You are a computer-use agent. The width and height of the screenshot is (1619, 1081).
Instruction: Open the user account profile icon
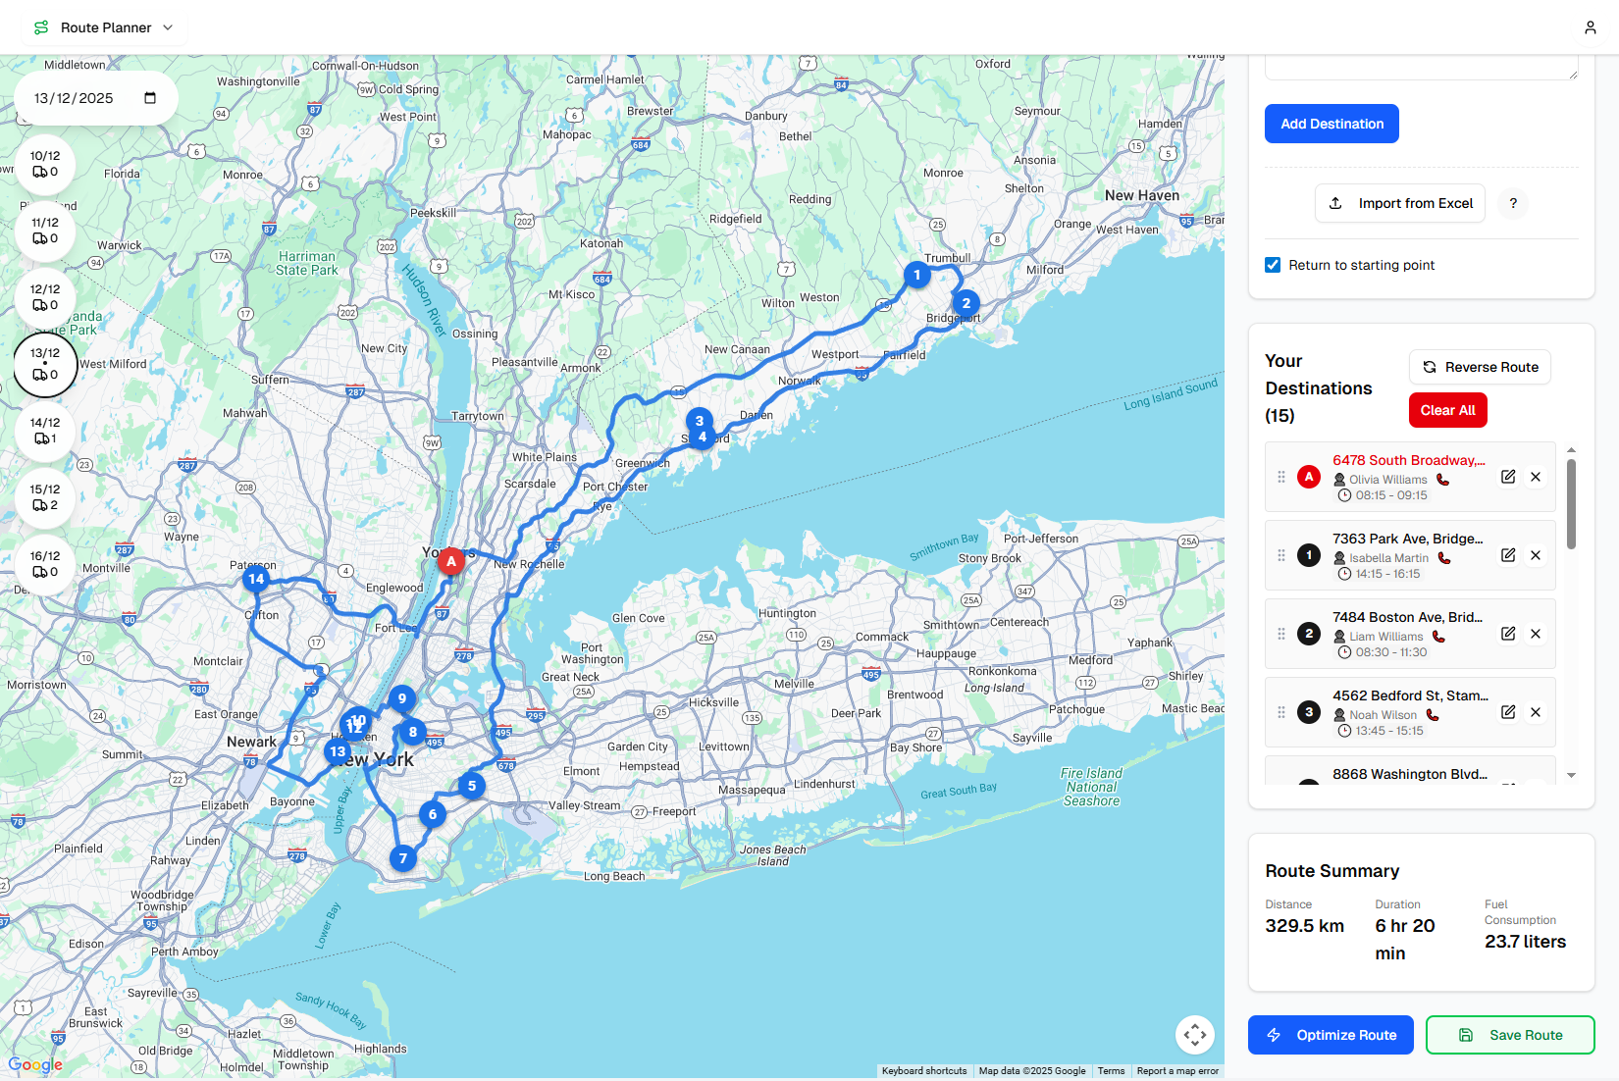(1590, 26)
